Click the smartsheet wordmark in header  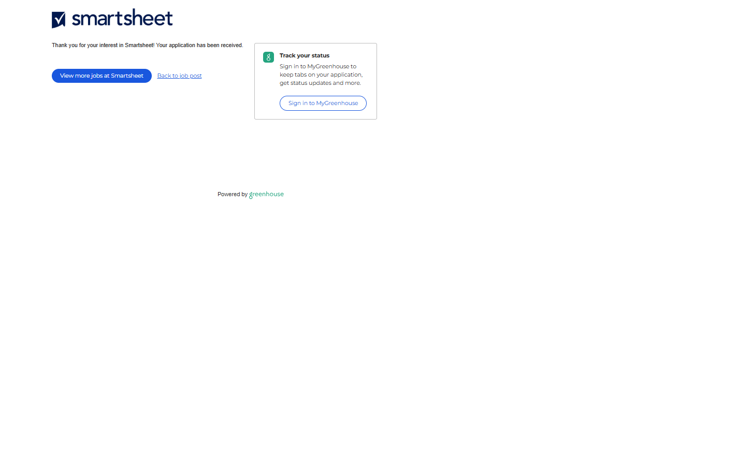[122, 18]
